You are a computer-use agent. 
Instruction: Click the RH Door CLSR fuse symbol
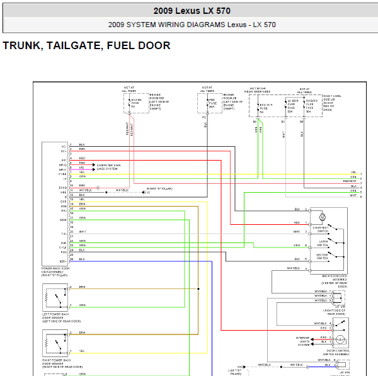click(304, 105)
